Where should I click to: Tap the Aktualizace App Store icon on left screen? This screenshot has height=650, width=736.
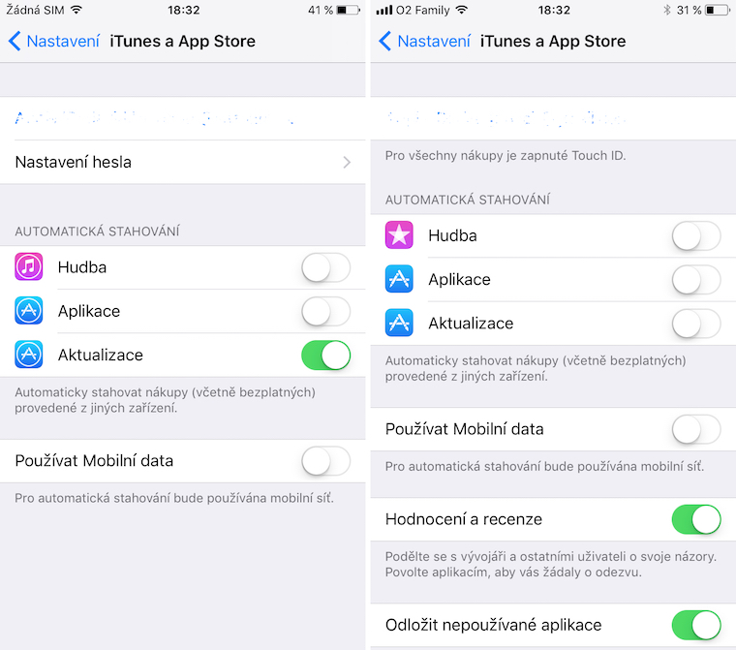(29, 355)
